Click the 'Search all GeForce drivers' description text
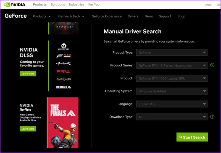 click(149, 41)
